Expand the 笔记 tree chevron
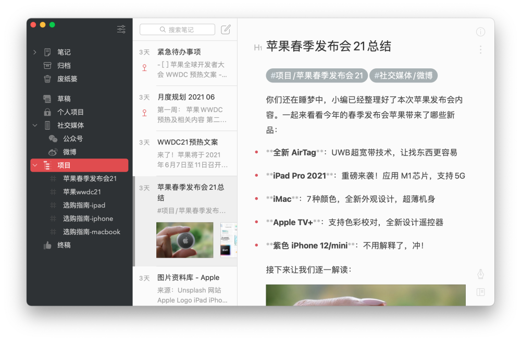The image size is (521, 341). (x=35, y=52)
